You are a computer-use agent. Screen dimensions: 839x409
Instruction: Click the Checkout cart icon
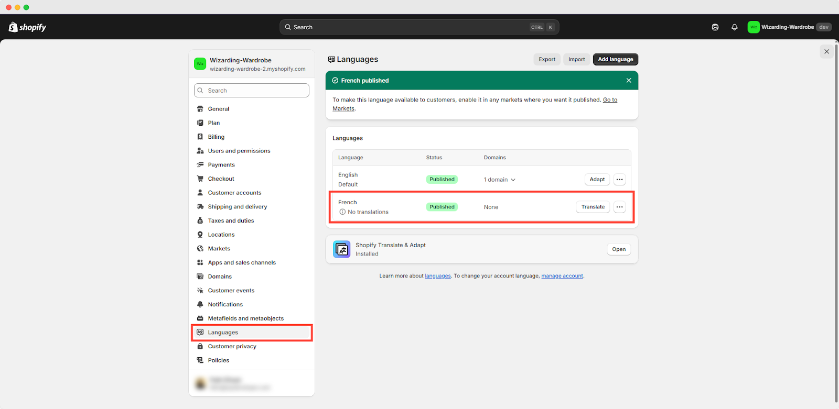200,179
